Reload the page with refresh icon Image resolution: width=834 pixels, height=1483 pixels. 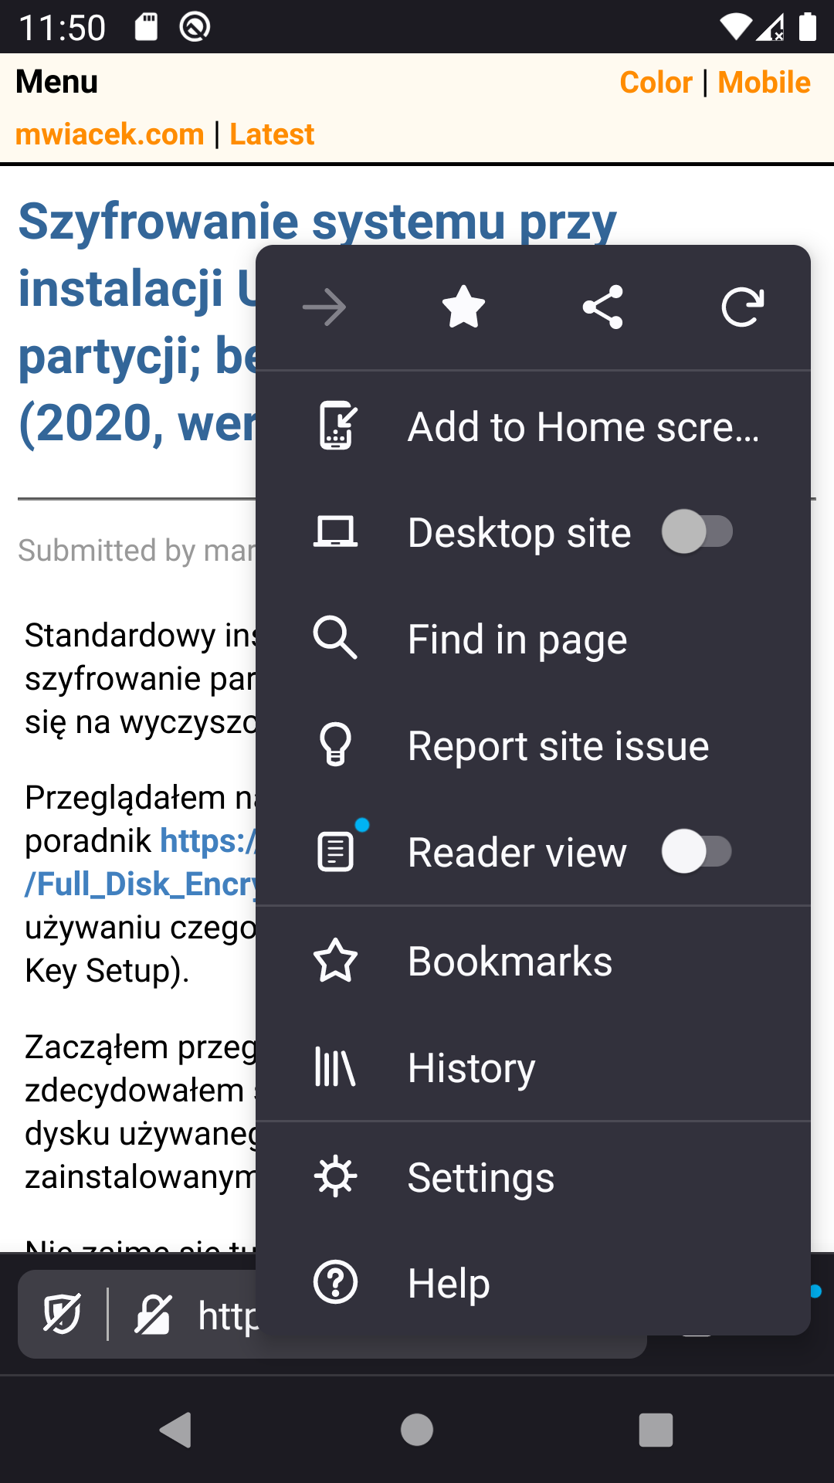(x=742, y=307)
